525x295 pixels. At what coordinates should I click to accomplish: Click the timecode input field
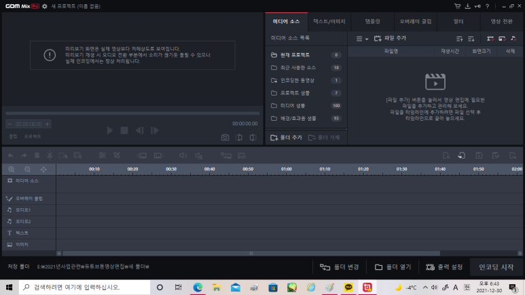pyautogui.click(x=29, y=124)
